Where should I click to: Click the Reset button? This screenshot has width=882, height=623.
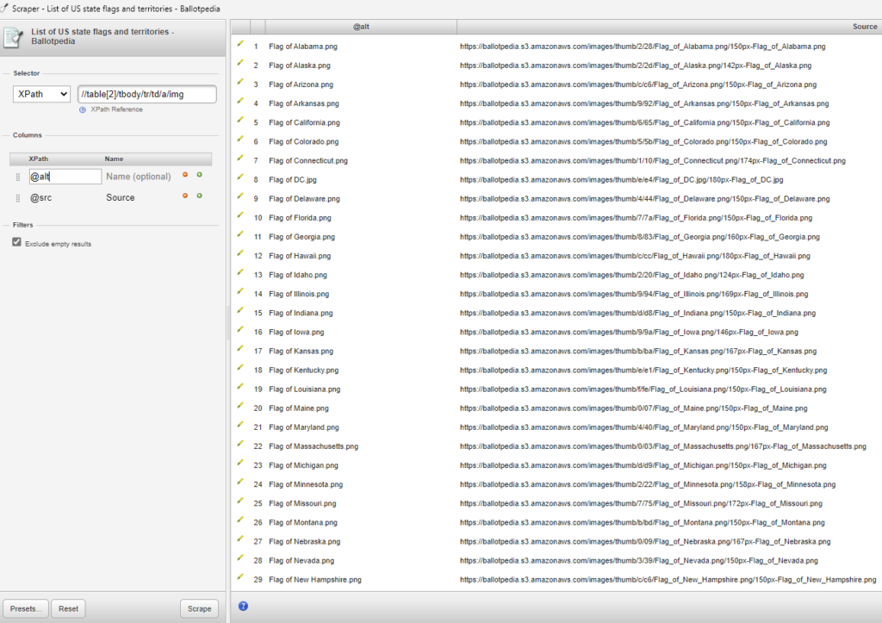coord(68,608)
